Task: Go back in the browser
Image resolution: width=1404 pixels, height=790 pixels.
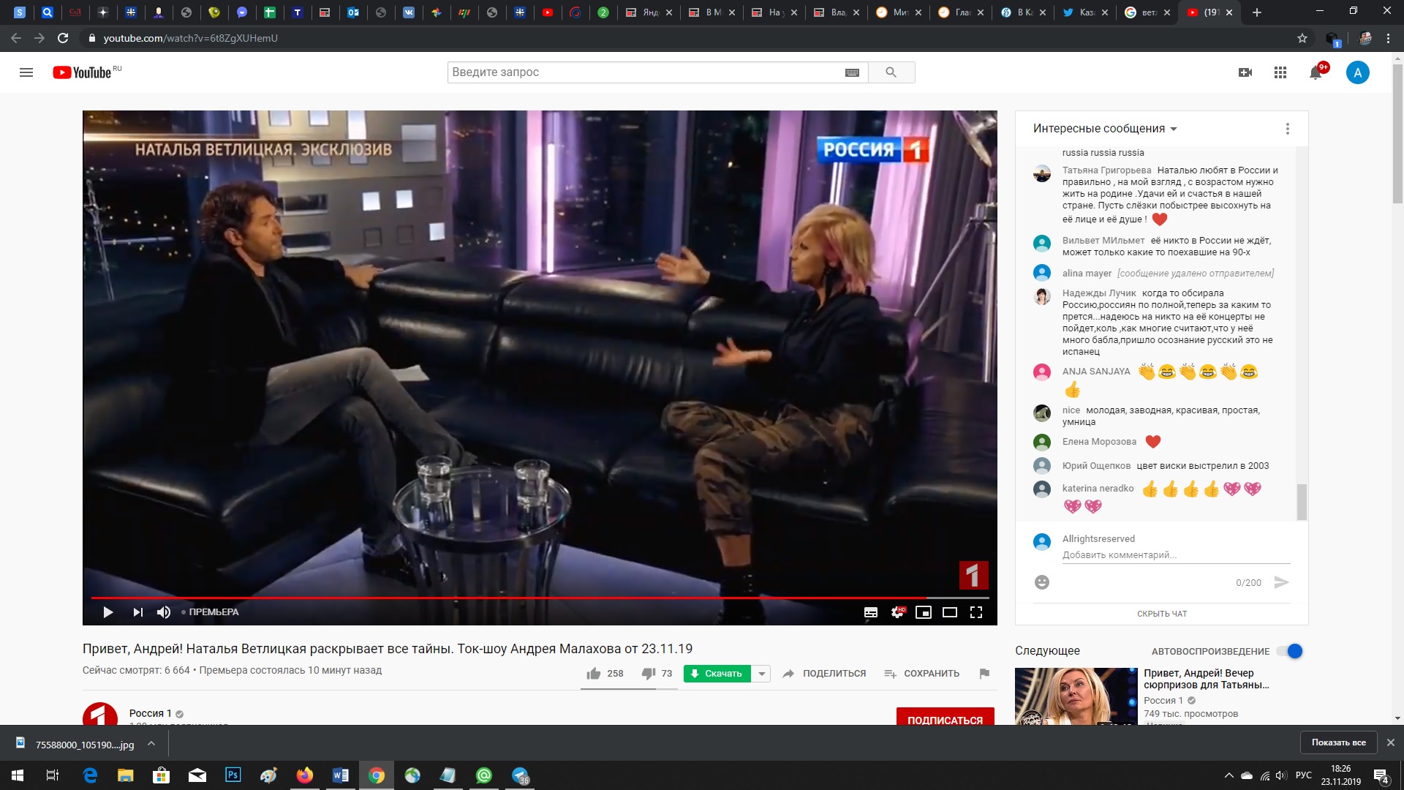Action: click(x=16, y=38)
